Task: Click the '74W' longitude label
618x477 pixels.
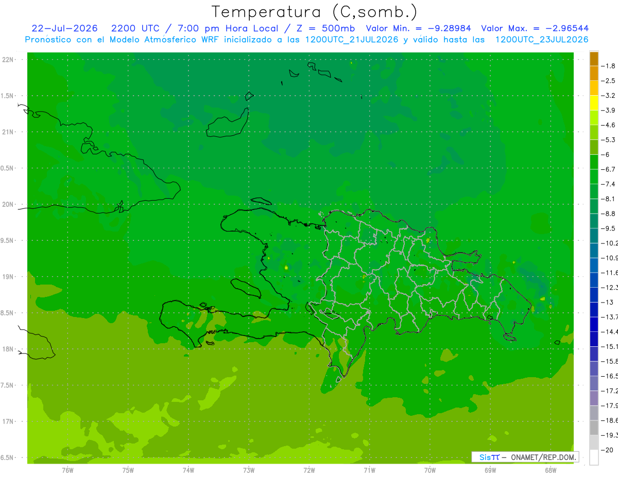Action: 188,470
